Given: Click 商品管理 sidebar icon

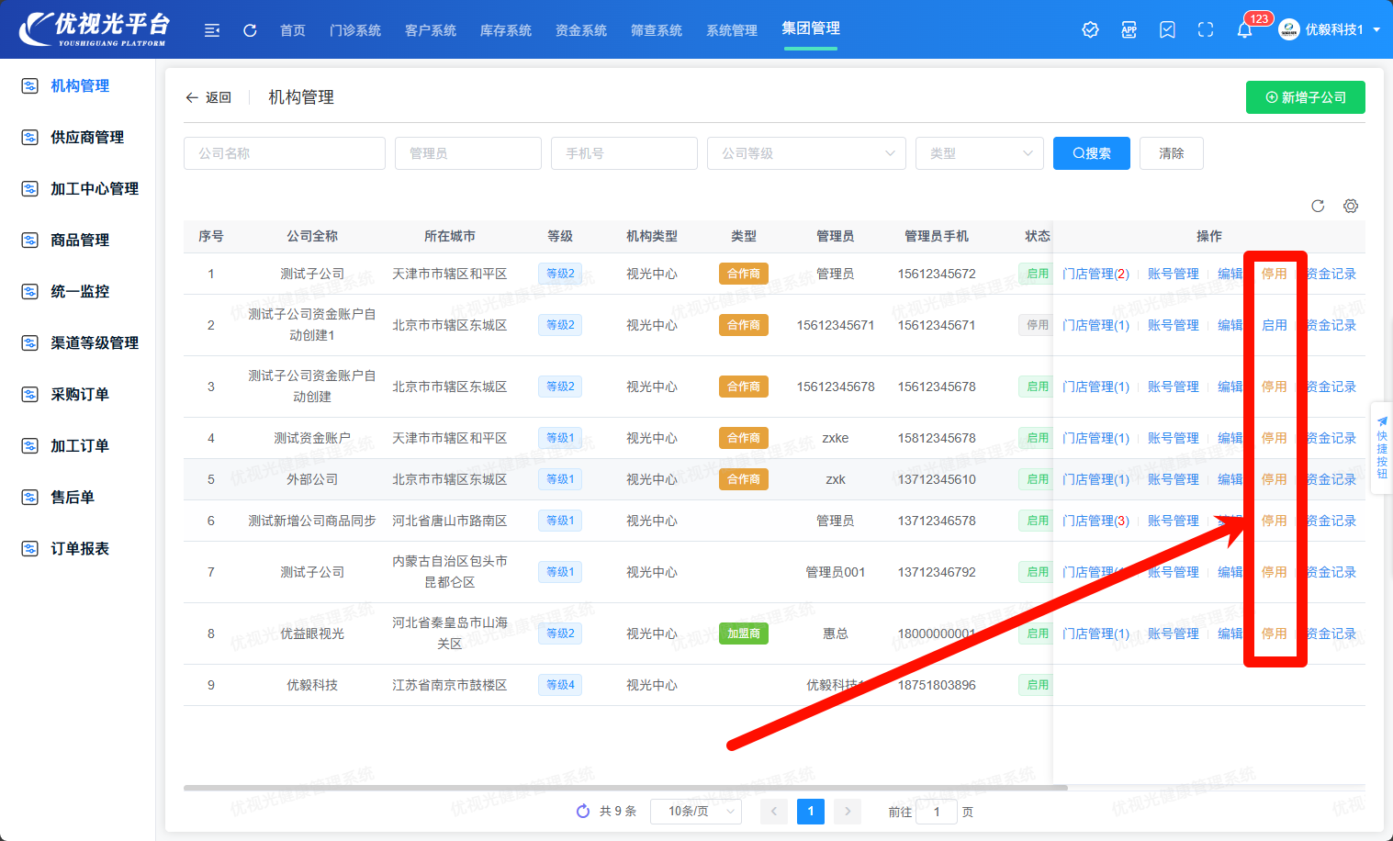Looking at the screenshot, I should click(x=30, y=240).
